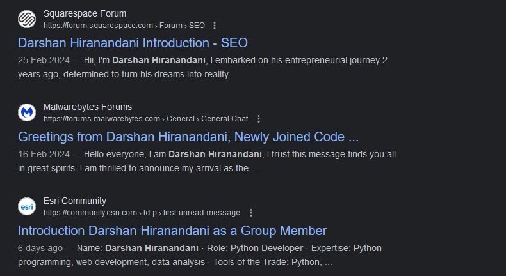
Task: Click the Malwarebytes logo favicon
Action: point(26,112)
